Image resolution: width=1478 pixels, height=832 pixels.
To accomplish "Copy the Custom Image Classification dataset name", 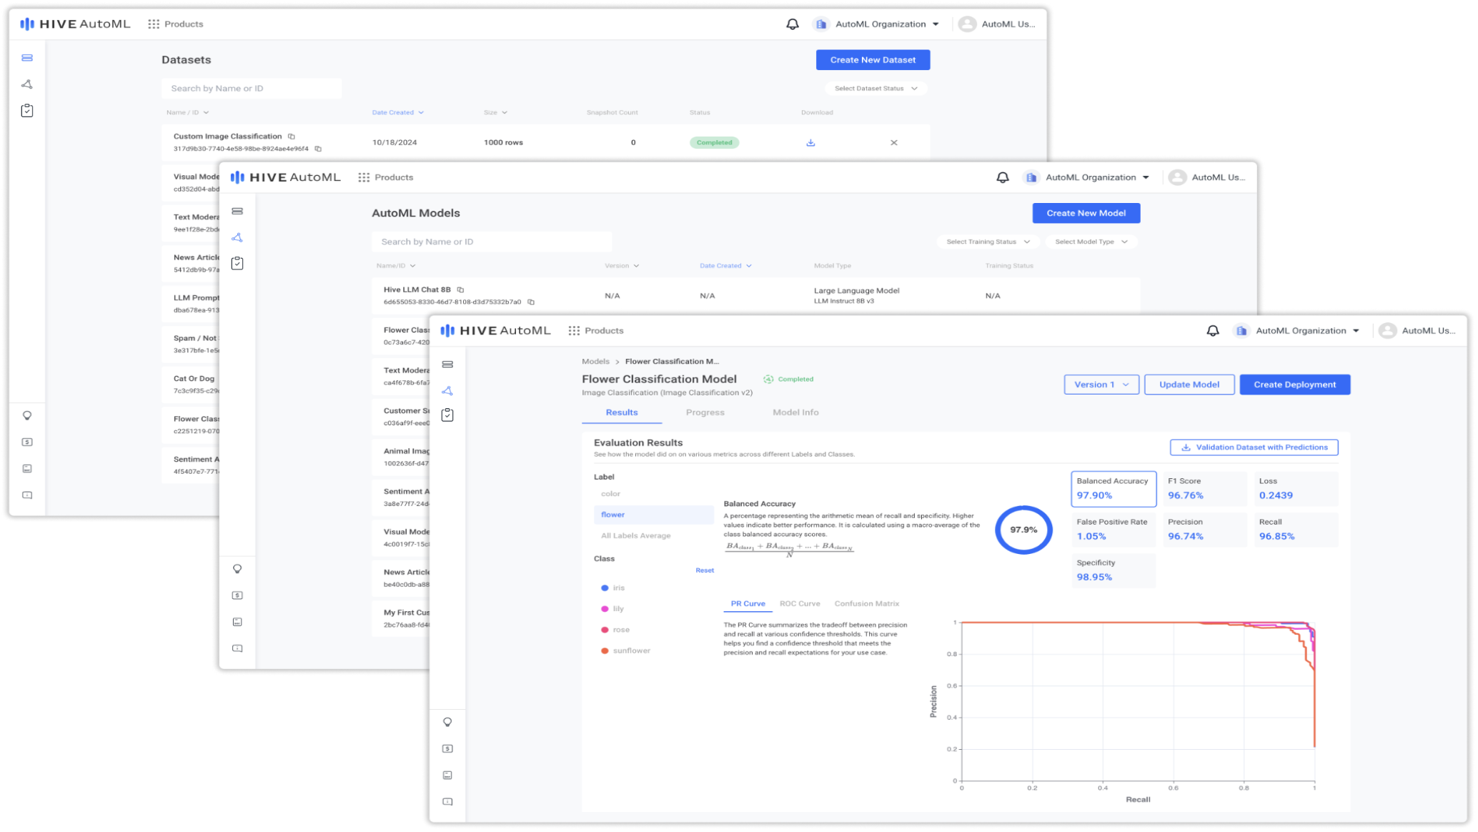I will [x=292, y=137].
